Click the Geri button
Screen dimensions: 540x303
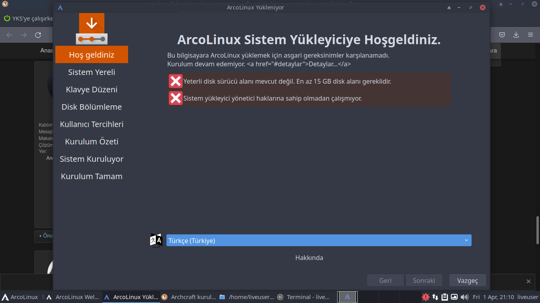[x=385, y=281]
